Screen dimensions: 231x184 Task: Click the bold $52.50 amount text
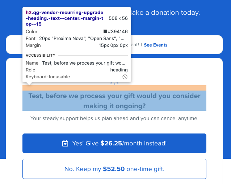click(x=114, y=169)
